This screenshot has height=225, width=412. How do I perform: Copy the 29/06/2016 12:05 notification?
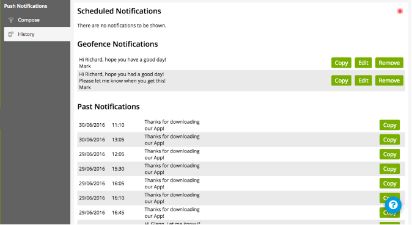[x=389, y=154]
